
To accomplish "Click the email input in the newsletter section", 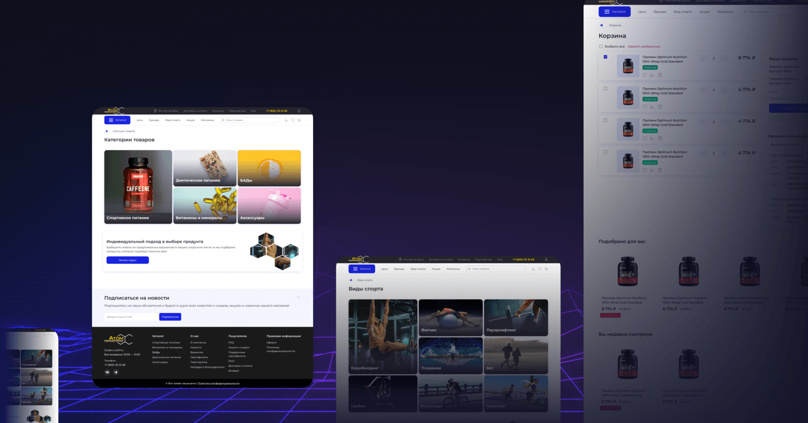I will point(131,317).
